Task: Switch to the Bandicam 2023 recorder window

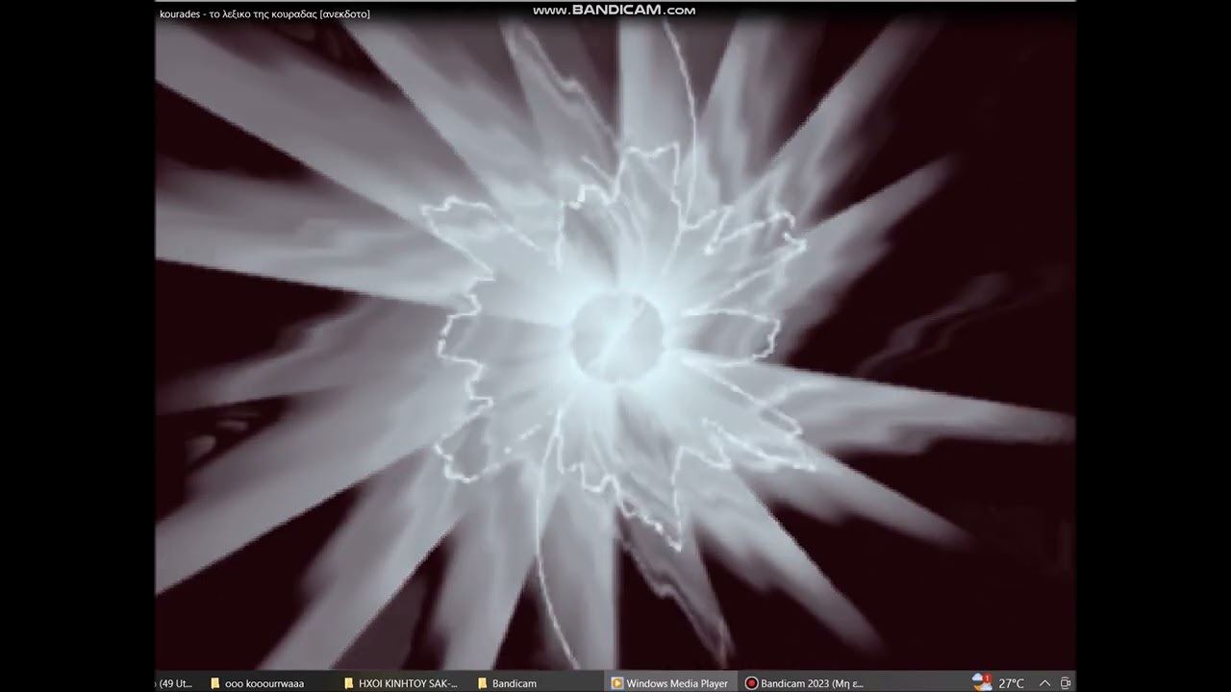Action: 804,683
